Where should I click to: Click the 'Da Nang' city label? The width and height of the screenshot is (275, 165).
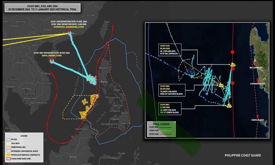pos(45,74)
